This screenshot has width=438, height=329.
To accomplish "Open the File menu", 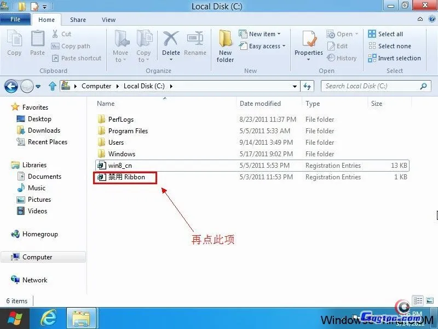I will tap(15, 19).
